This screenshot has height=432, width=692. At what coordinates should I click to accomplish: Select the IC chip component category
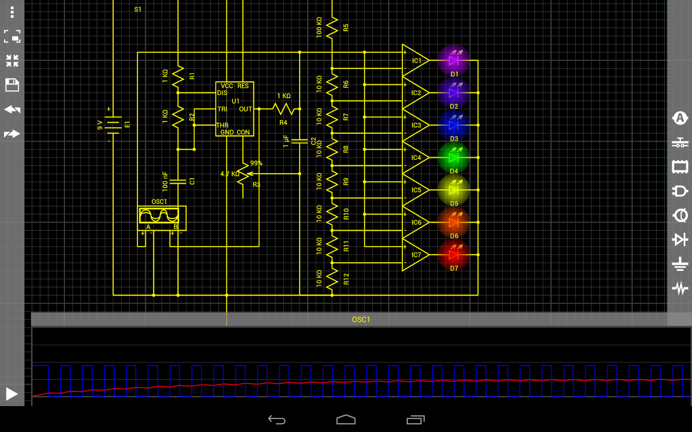680,167
